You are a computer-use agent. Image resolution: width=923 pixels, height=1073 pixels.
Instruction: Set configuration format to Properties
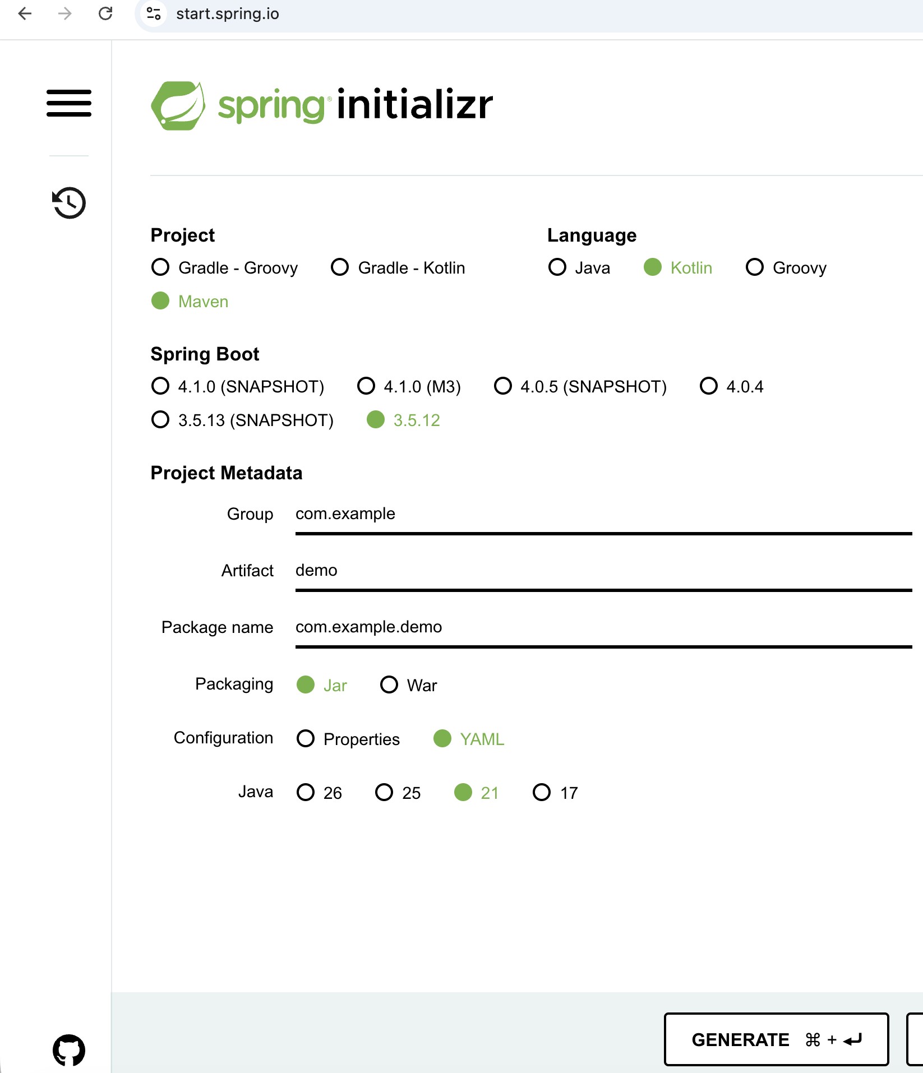(x=348, y=739)
